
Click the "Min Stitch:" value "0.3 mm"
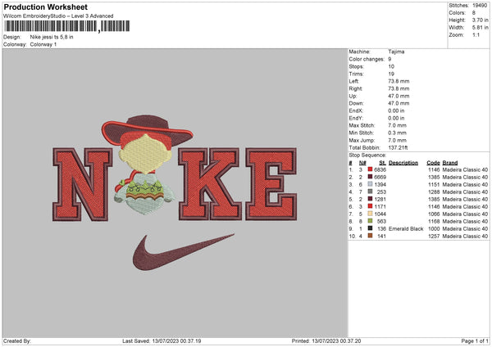(x=397, y=133)
